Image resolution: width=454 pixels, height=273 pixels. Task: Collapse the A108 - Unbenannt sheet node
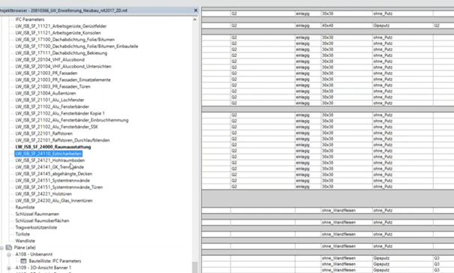click(9, 254)
